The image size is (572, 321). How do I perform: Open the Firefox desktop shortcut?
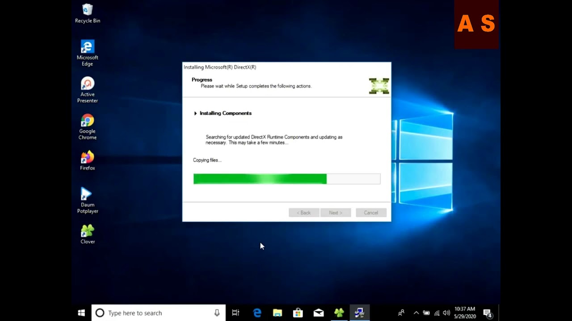click(x=88, y=161)
